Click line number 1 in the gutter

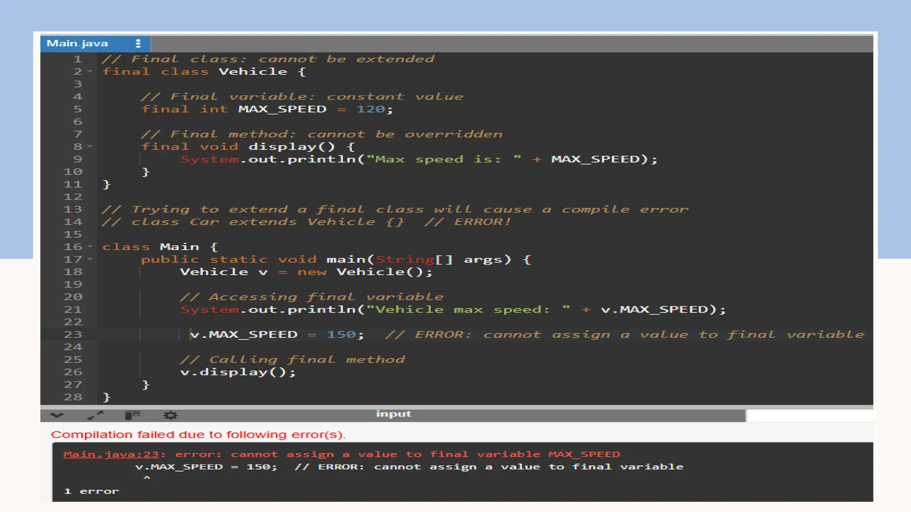click(77, 59)
